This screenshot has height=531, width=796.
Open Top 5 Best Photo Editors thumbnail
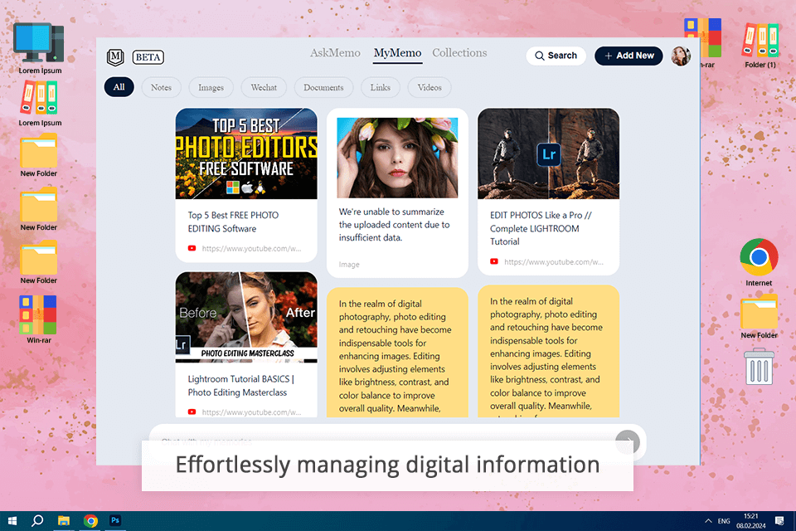(x=246, y=153)
